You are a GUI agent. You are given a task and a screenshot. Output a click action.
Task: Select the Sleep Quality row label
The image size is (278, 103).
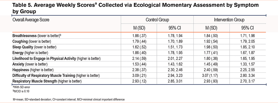[x=34, y=47]
